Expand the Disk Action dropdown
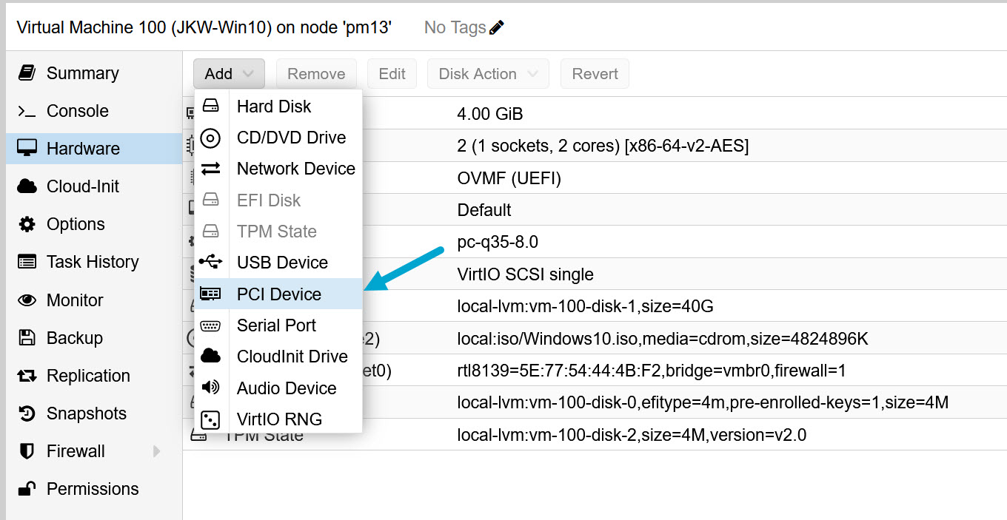 (488, 74)
